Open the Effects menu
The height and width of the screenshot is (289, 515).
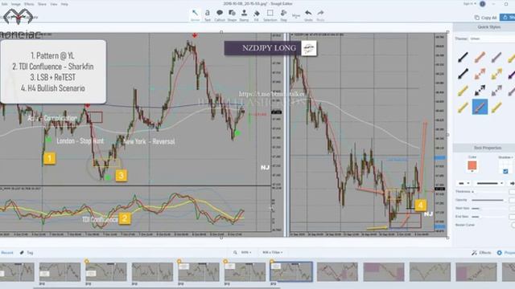coord(29,4)
